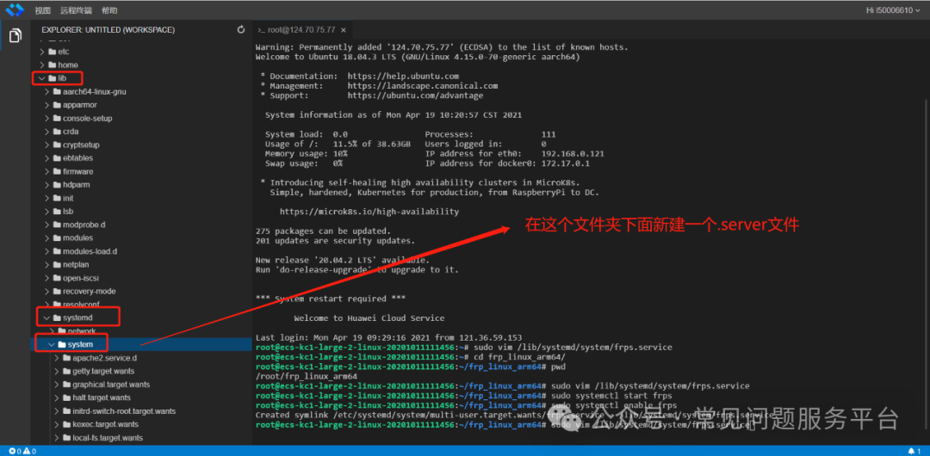Switch to the root@124.70.75.77 terminal tab
This screenshot has height=456, width=930.
pos(301,29)
